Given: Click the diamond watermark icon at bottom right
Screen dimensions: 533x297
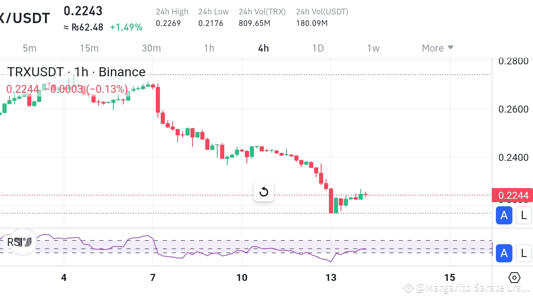Looking at the screenshot, I should tap(408, 288).
